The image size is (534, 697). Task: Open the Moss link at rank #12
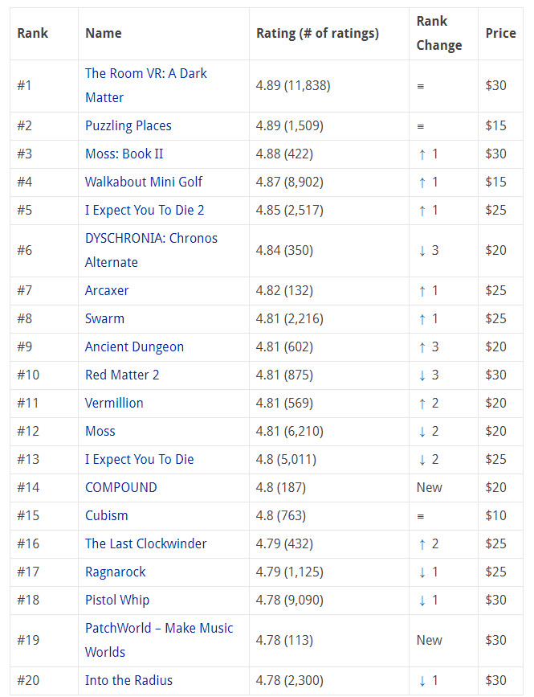pos(100,431)
